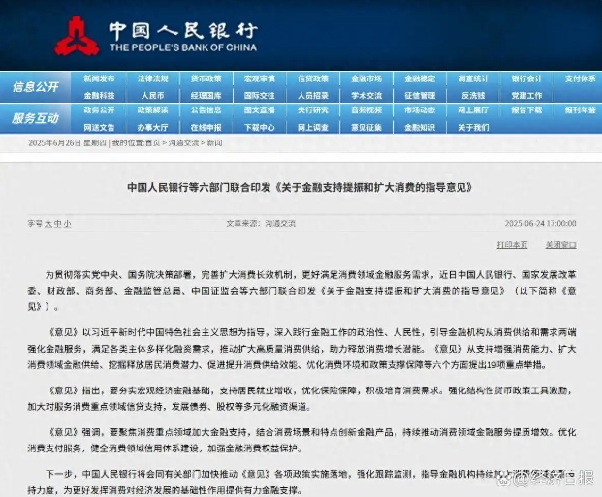
Task: Set font size to 小
Action: tap(67, 223)
